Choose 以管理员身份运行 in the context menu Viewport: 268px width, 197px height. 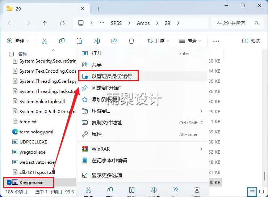click(x=143, y=76)
